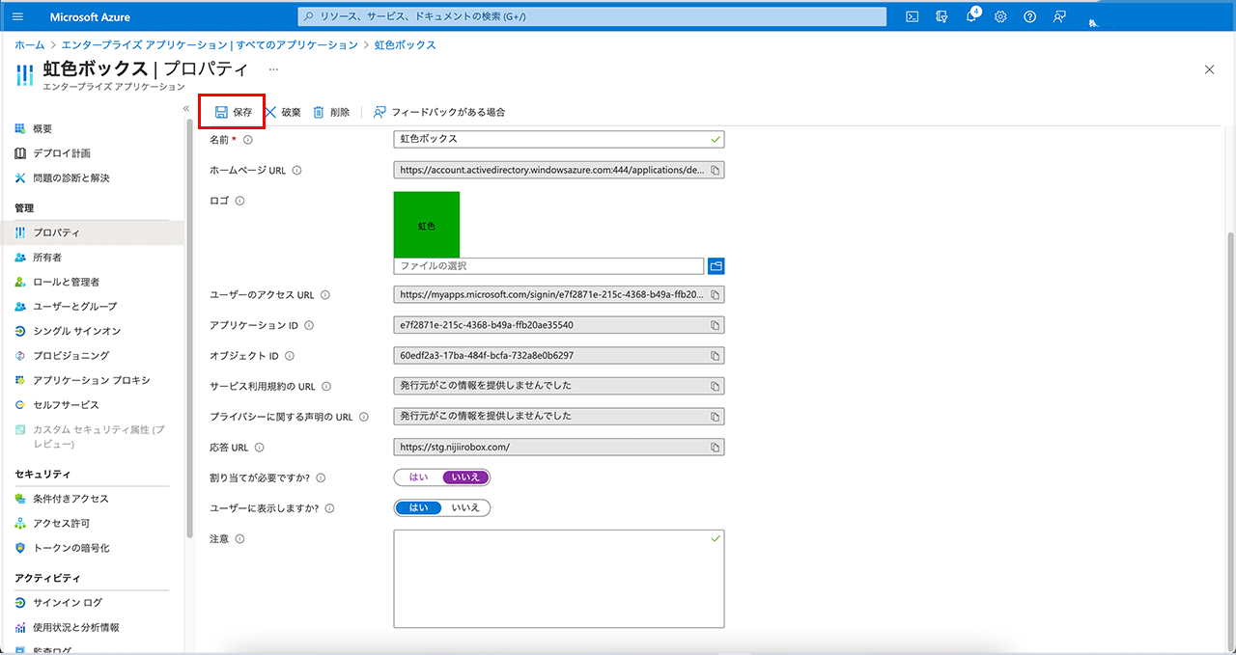Open the hamburger portal menu
Screen dimensions: 1236x655
click(x=18, y=16)
